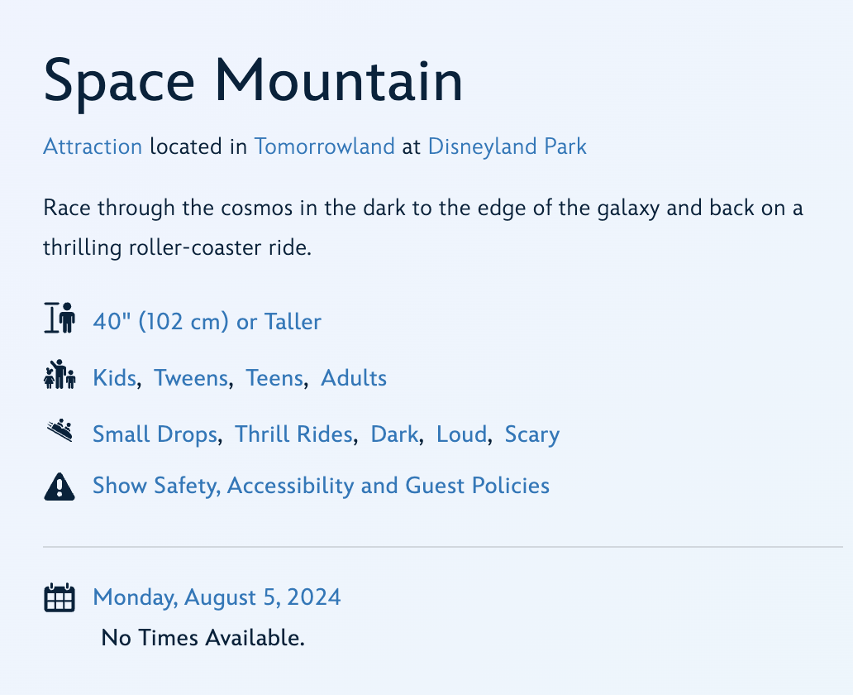
Task: Open the Small Drops ride category
Action: 155,434
